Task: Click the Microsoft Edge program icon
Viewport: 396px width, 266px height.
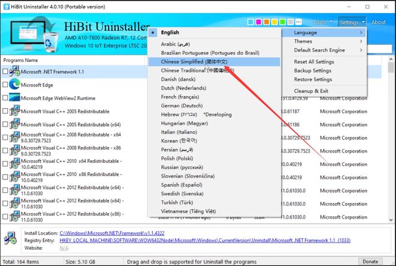Action: coord(14,85)
